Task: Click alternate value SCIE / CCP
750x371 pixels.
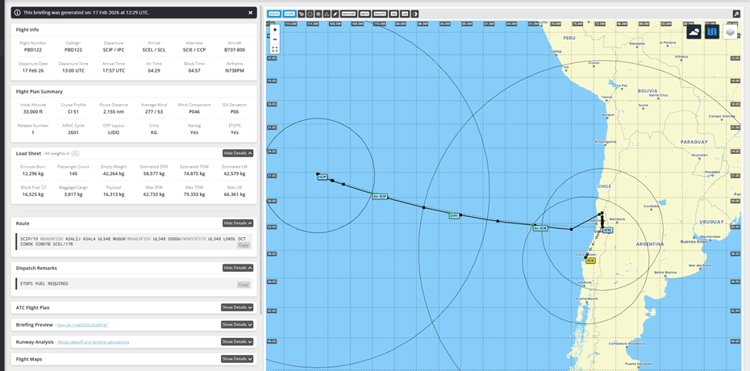Action: (194, 49)
